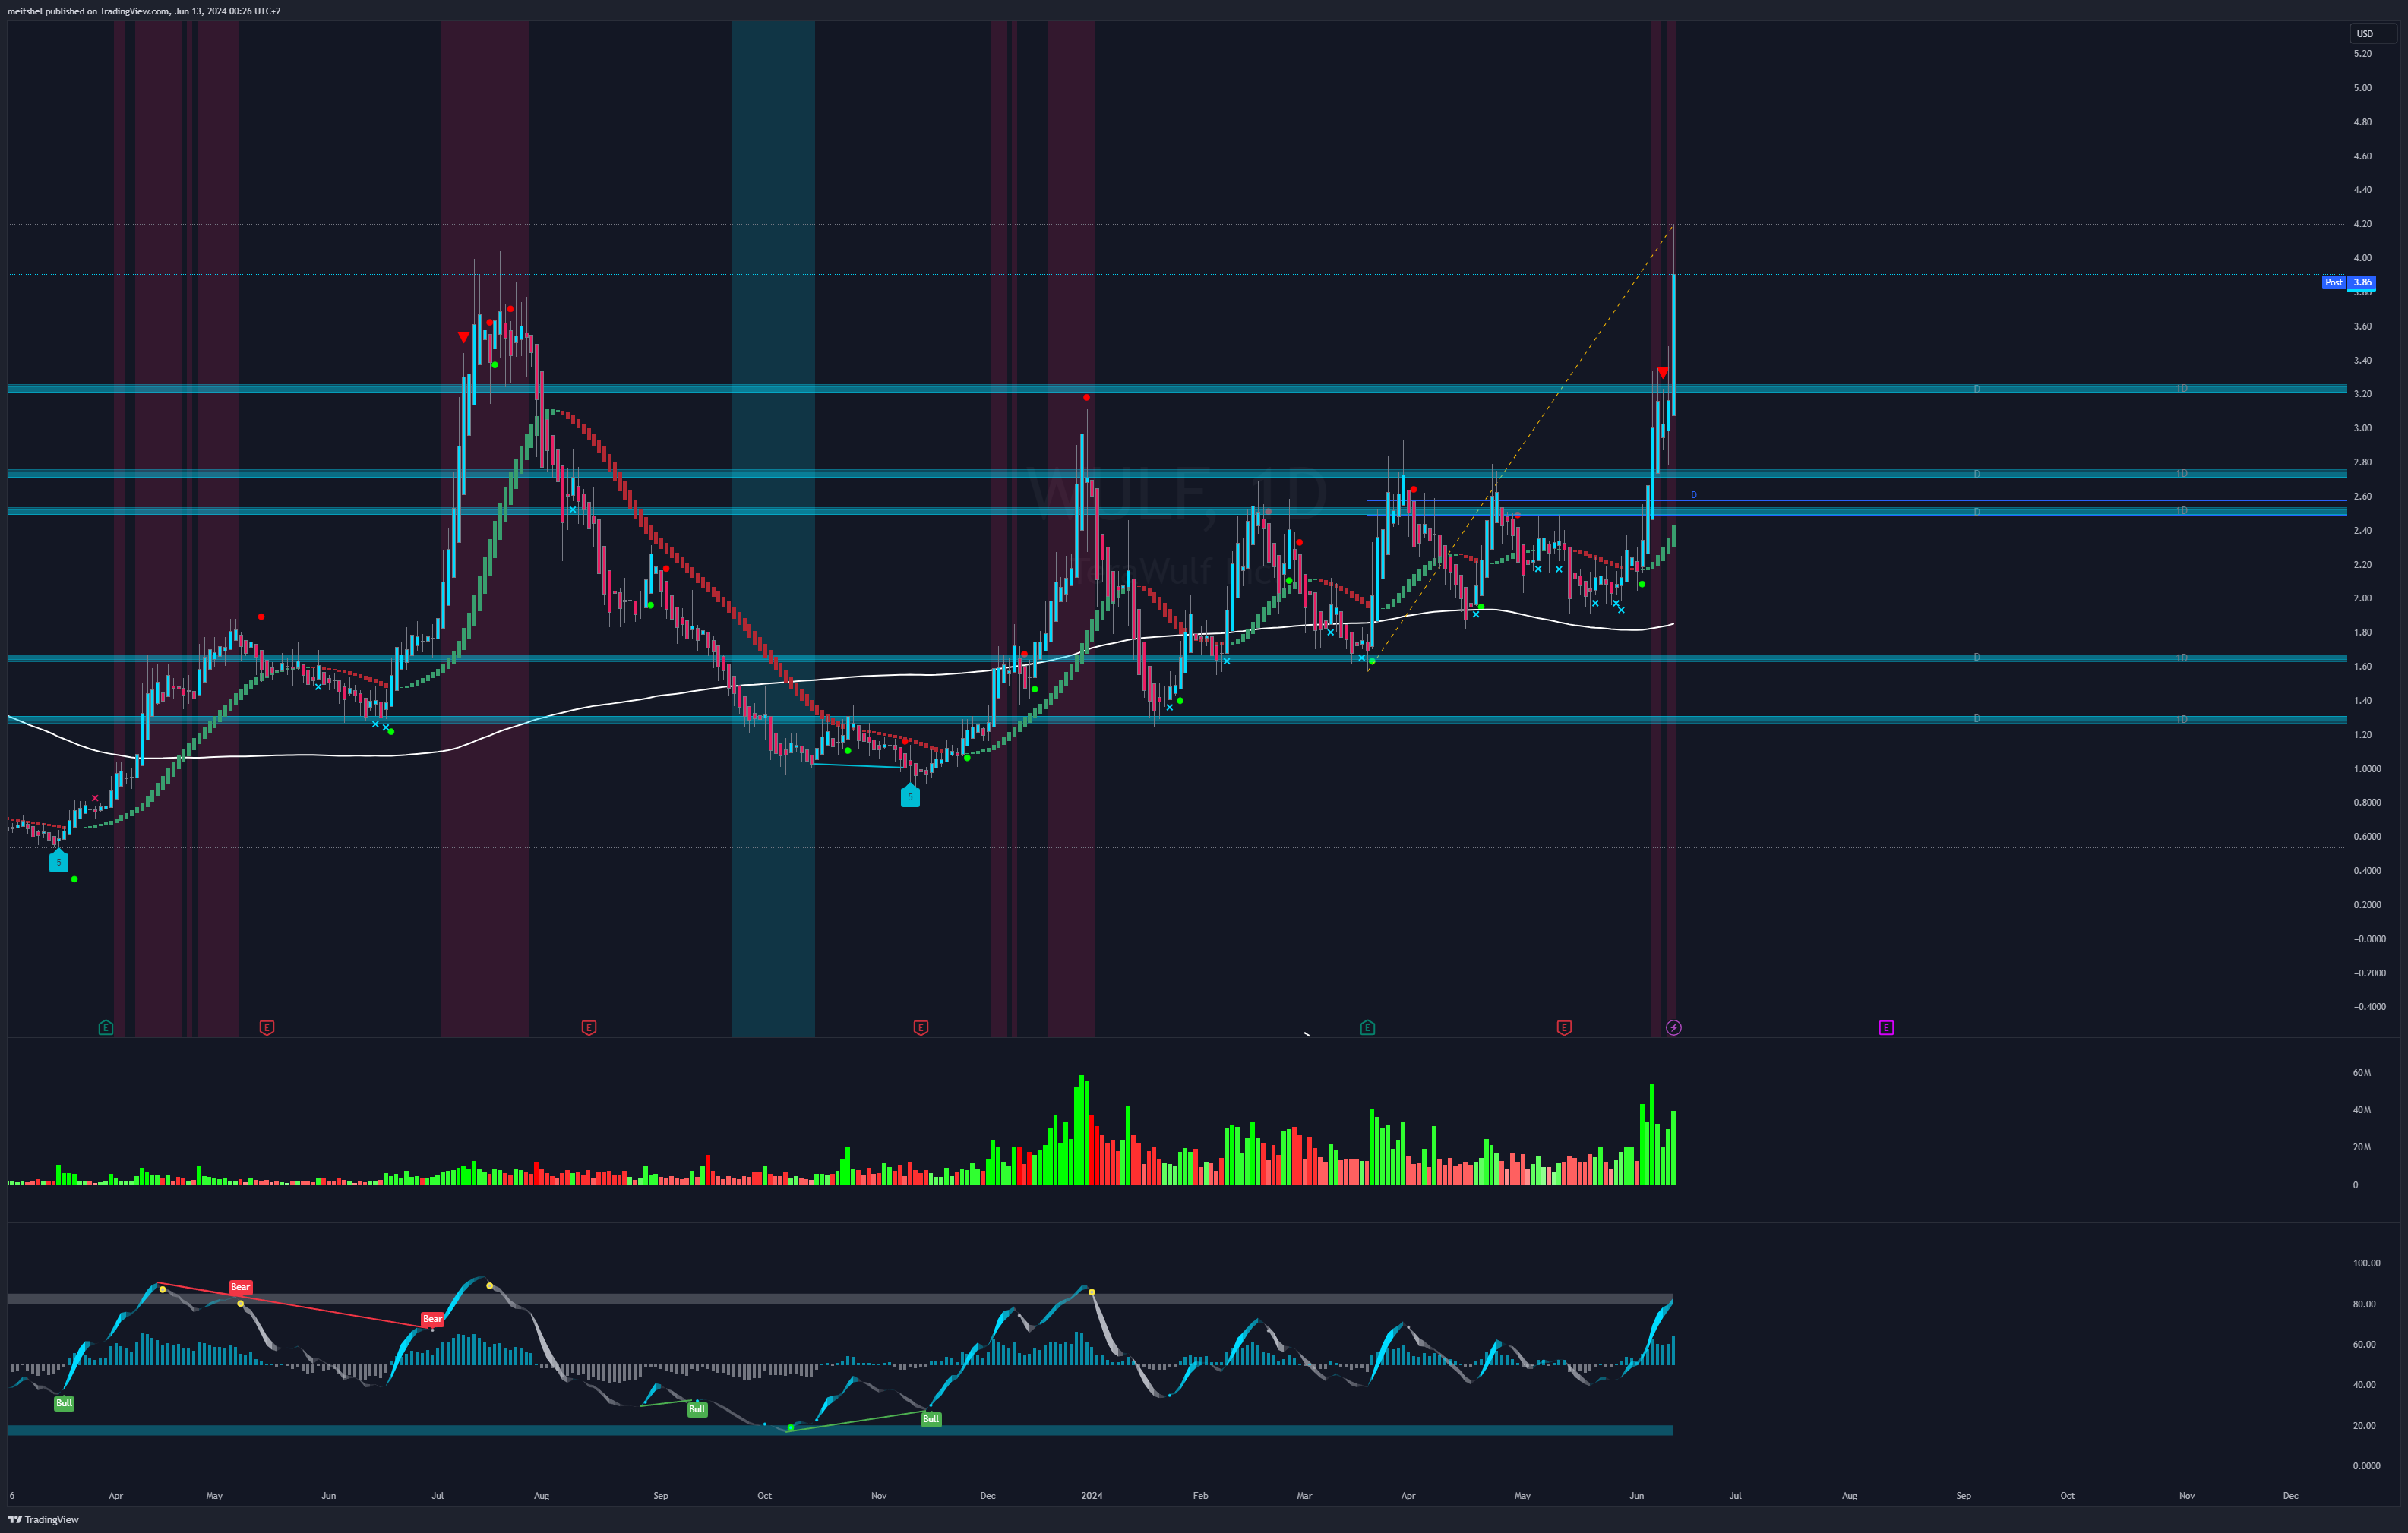Screen dimensions: 2408x1533
Task: Click the 2024 year label on time axis
Action: [1092, 1496]
